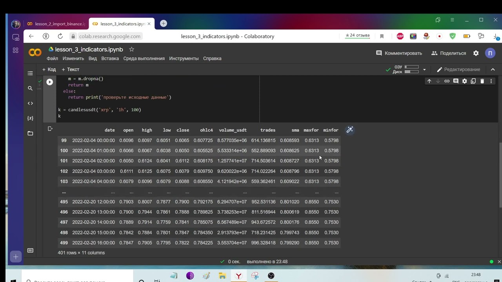Click the выполнено в 23:48 status text
502x282 pixels.
point(267,262)
